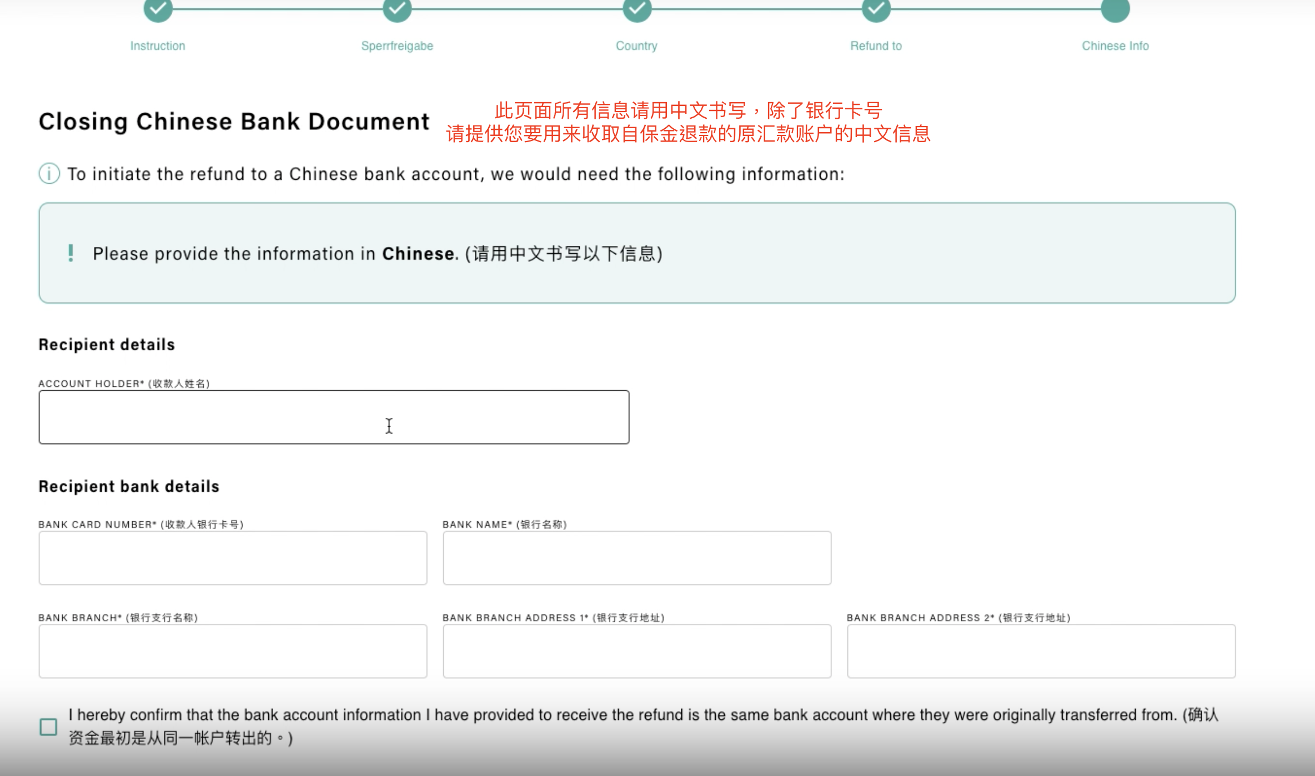Click the Instruction step checkmark circle
Screen dimensions: 1315x776
point(158,8)
